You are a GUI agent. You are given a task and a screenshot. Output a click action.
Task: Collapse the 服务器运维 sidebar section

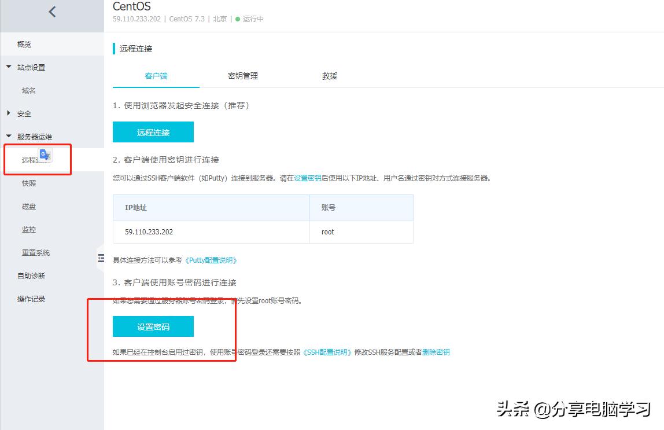[x=33, y=136]
